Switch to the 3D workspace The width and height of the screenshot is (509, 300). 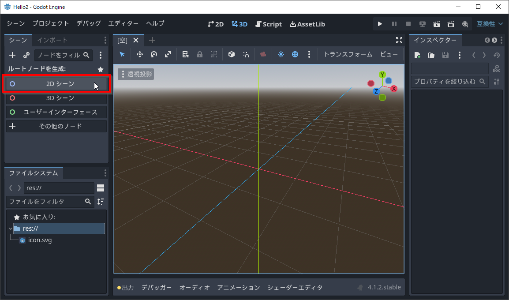point(239,24)
